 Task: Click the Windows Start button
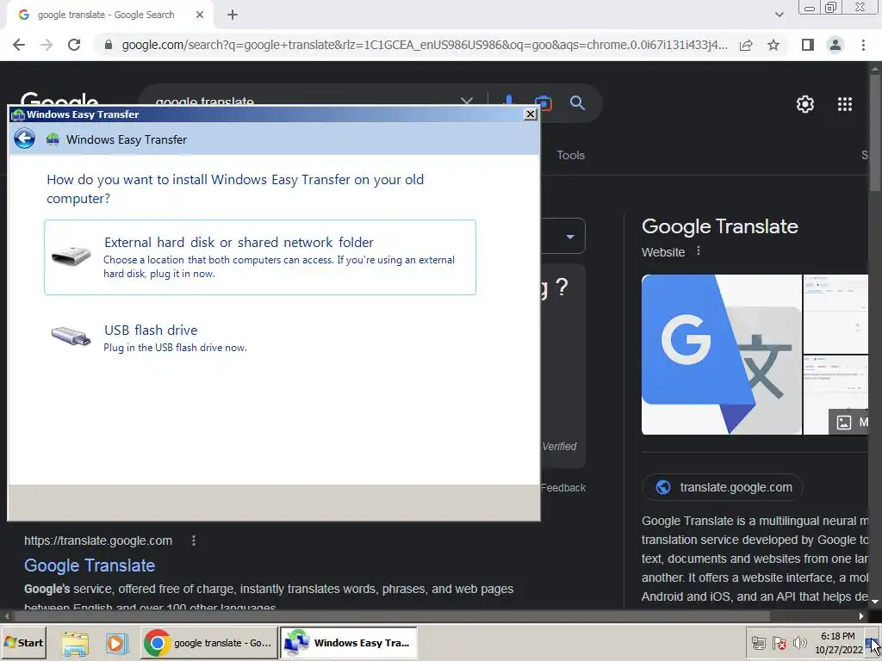click(x=23, y=642)
